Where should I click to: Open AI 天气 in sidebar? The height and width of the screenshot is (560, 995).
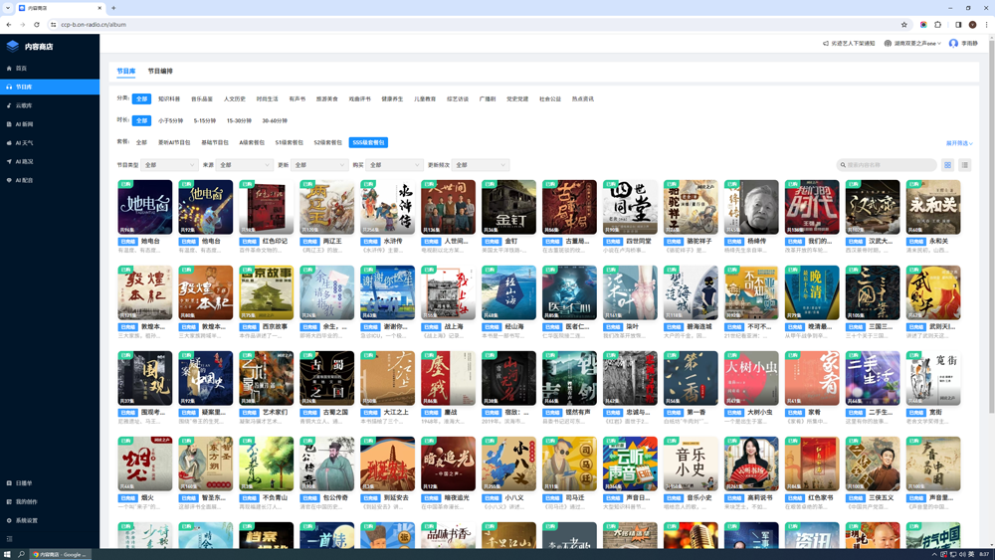pos(24,142)
